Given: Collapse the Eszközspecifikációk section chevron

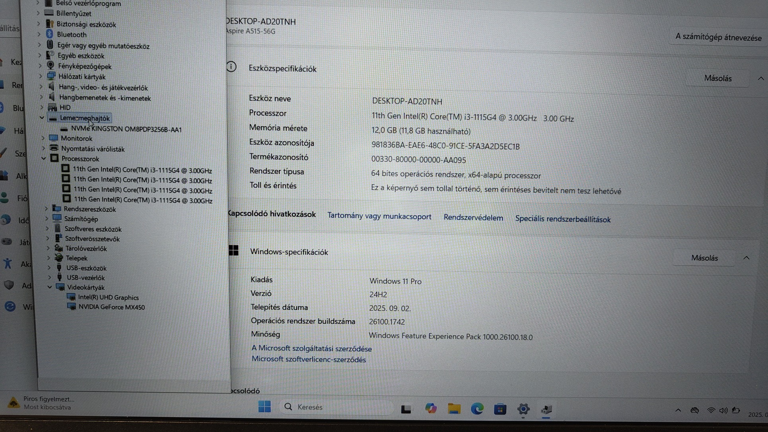Looking at the screenshot, I should (760, 79).
